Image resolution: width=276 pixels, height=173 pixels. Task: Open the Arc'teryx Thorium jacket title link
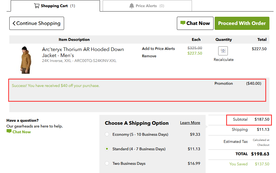tap(83, 52)
